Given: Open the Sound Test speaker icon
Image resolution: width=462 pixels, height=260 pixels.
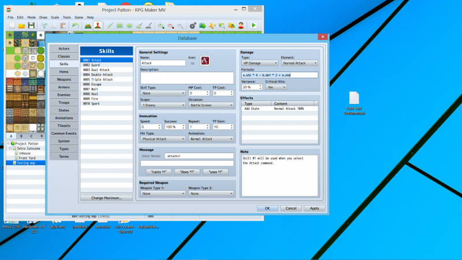Looking at the screenshot, I should point(212,25).
